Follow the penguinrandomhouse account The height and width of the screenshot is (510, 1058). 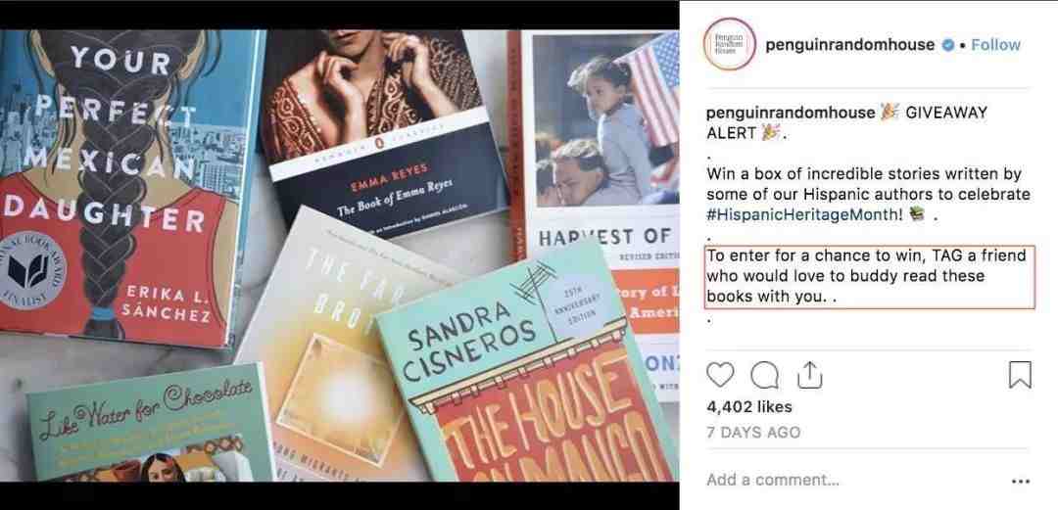coord(996,45)
